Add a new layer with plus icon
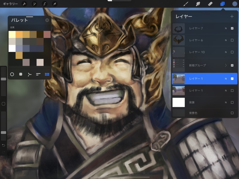 coord(232,16)
